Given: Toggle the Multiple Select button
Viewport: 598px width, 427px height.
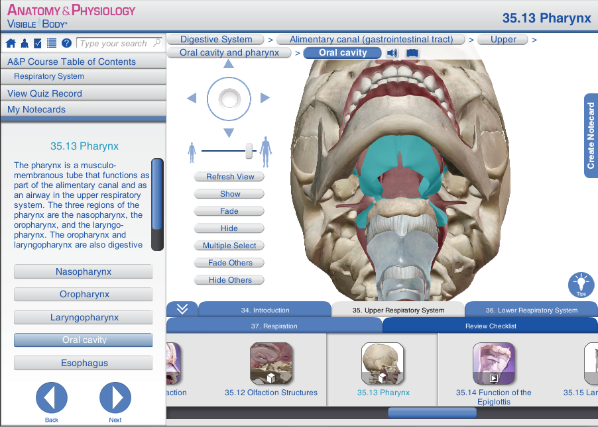Looking at the screenshot, I should (x=229, y=246).
